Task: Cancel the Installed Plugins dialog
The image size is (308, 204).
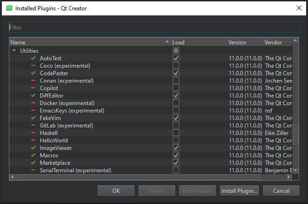Action: (x=281, y=190)
